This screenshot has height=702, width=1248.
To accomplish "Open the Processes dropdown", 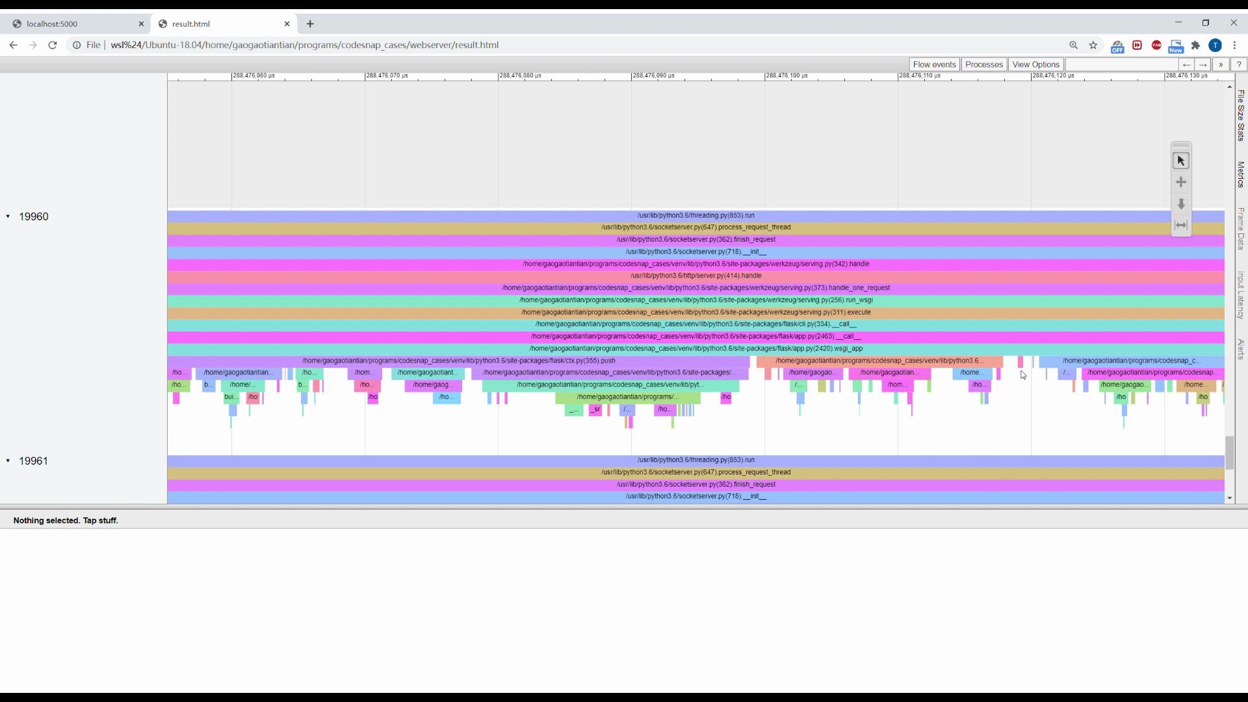I will coord(983,64).
